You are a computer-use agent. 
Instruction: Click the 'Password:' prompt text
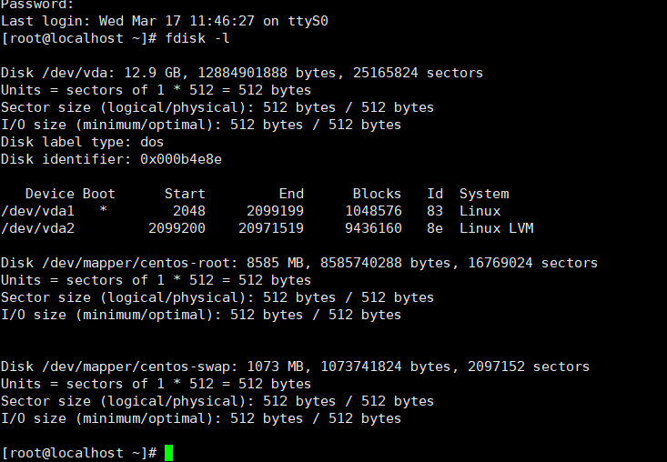pos(37,5)
